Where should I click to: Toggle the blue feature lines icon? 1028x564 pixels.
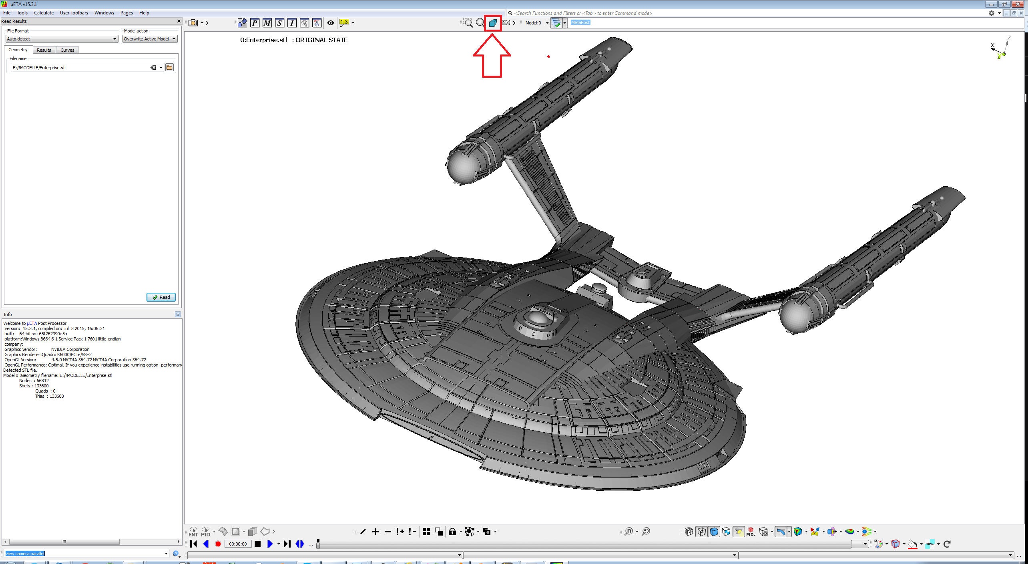click(x=781, y=532)
